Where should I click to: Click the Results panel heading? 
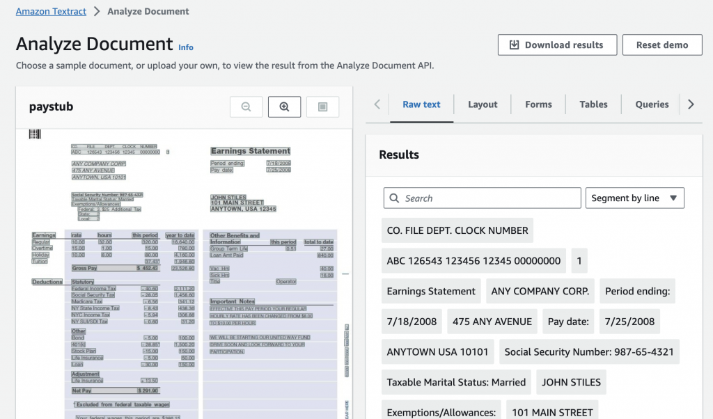click(x=399, y=155)
